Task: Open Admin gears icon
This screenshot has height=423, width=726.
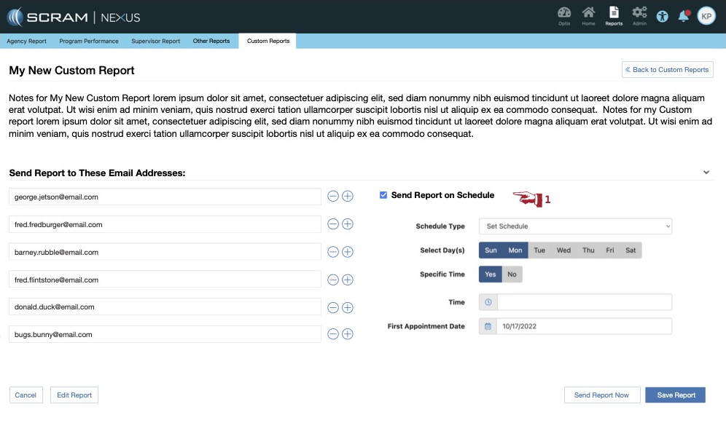Action: [x=639, y=15]
